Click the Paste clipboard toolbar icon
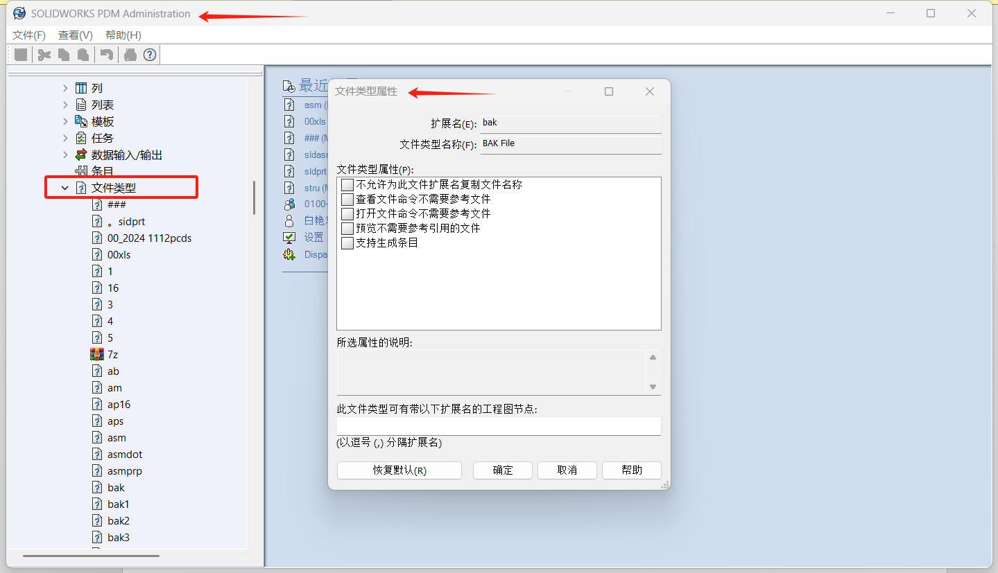998x573 pixels. click(x=83, y=55)
